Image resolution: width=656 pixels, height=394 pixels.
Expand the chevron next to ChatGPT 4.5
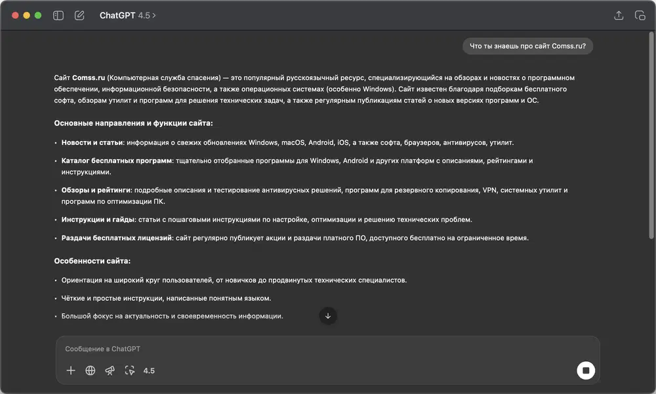click(x=155, y=15)
